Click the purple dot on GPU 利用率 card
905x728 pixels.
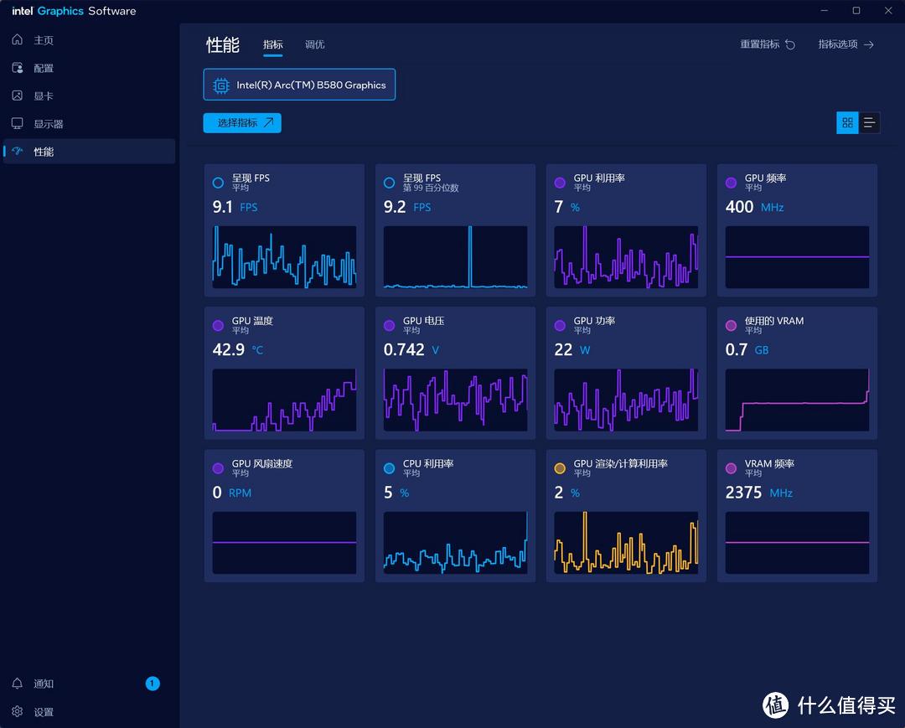[560, 183]
